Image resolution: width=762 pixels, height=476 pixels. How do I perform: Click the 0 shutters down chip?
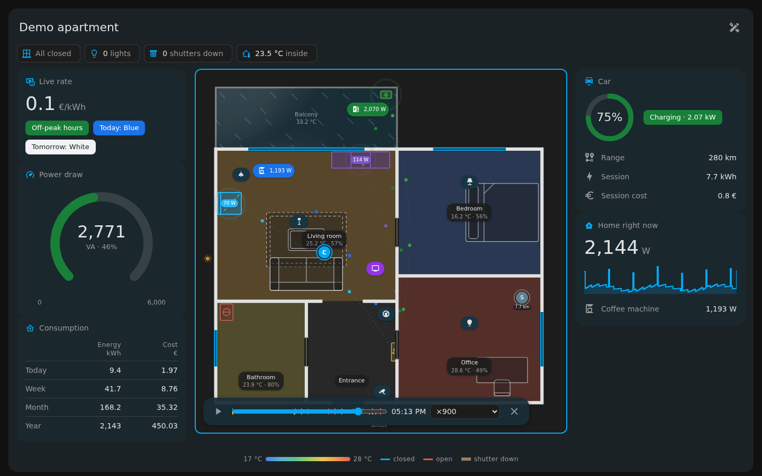[x=188, y=53]
